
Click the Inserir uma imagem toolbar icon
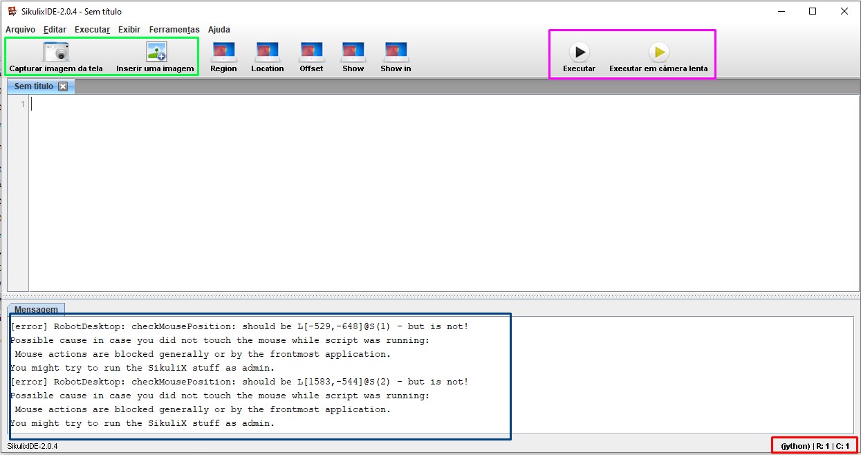(156, 51)
